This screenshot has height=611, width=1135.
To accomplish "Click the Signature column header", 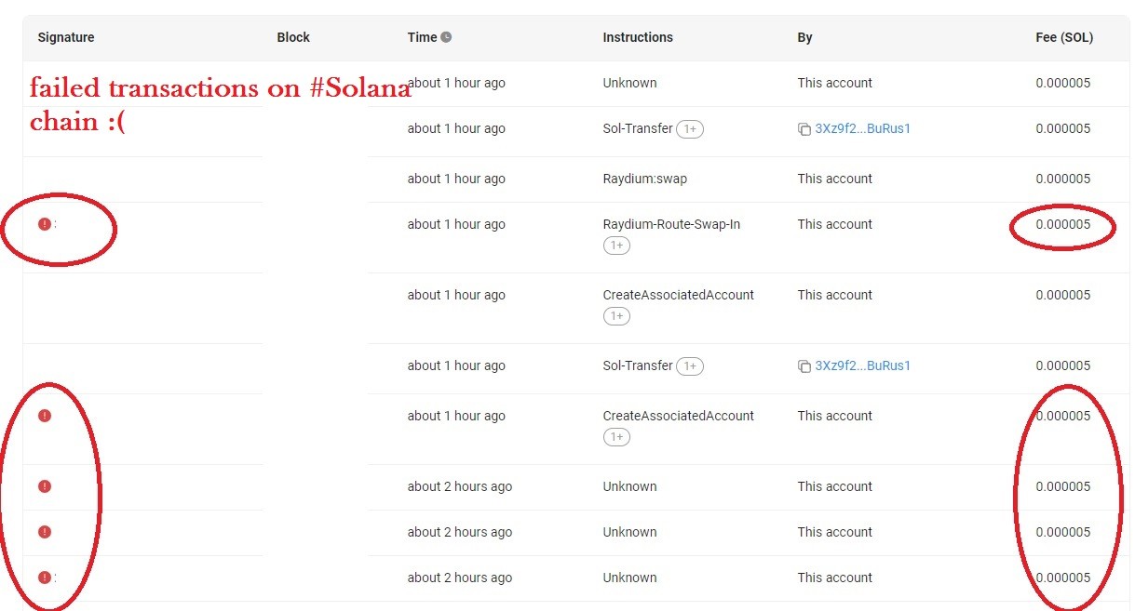I will click(66, 37).
